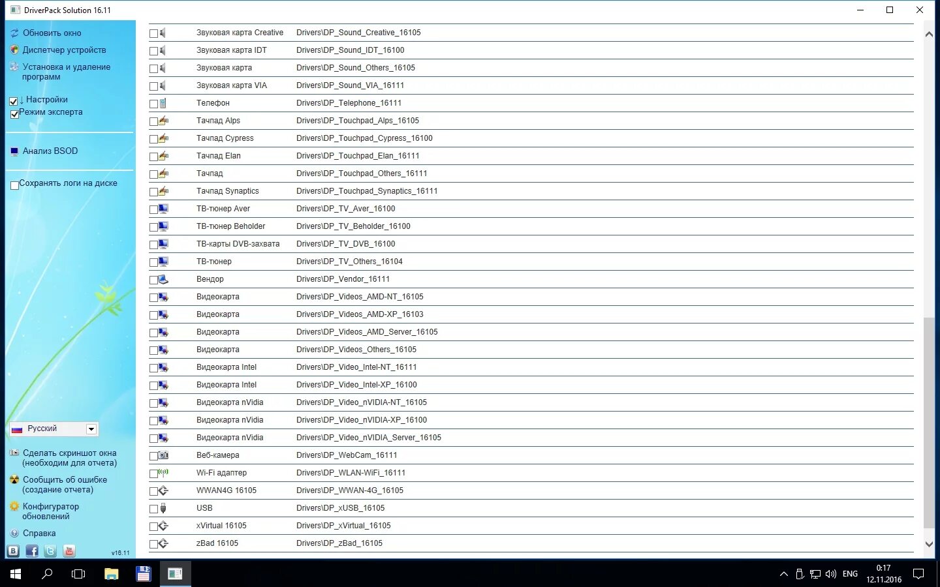
Task: Check the DP_xVirtual_16105 box
Action: click(153, 526)
